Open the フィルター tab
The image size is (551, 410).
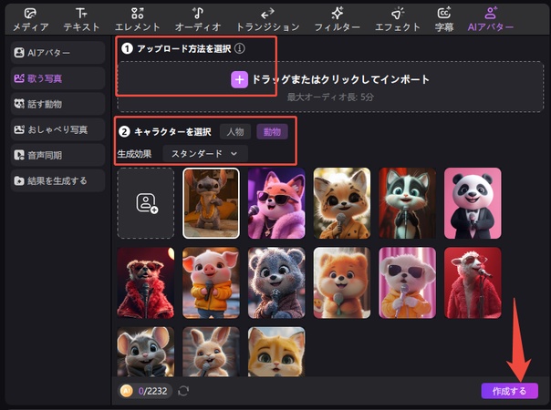(337, 20)
